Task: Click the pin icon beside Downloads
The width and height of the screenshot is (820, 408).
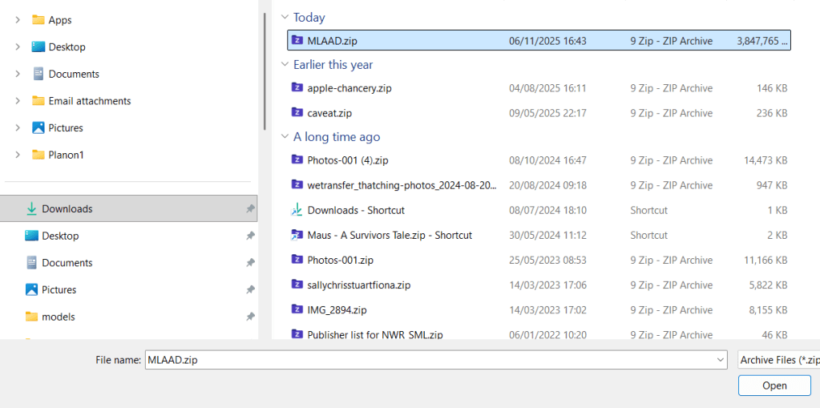Action: (x=250, y=209)
